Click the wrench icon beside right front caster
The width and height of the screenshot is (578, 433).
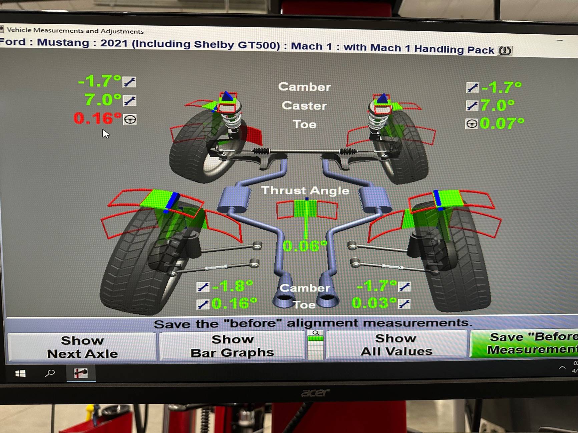pos(472,106)
